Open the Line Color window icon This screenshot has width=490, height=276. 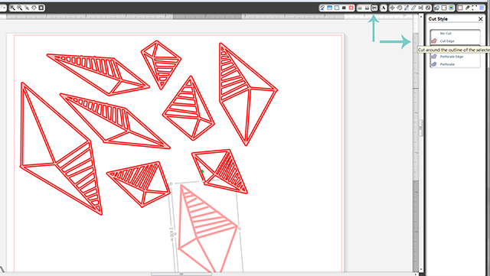click(351, 8)
